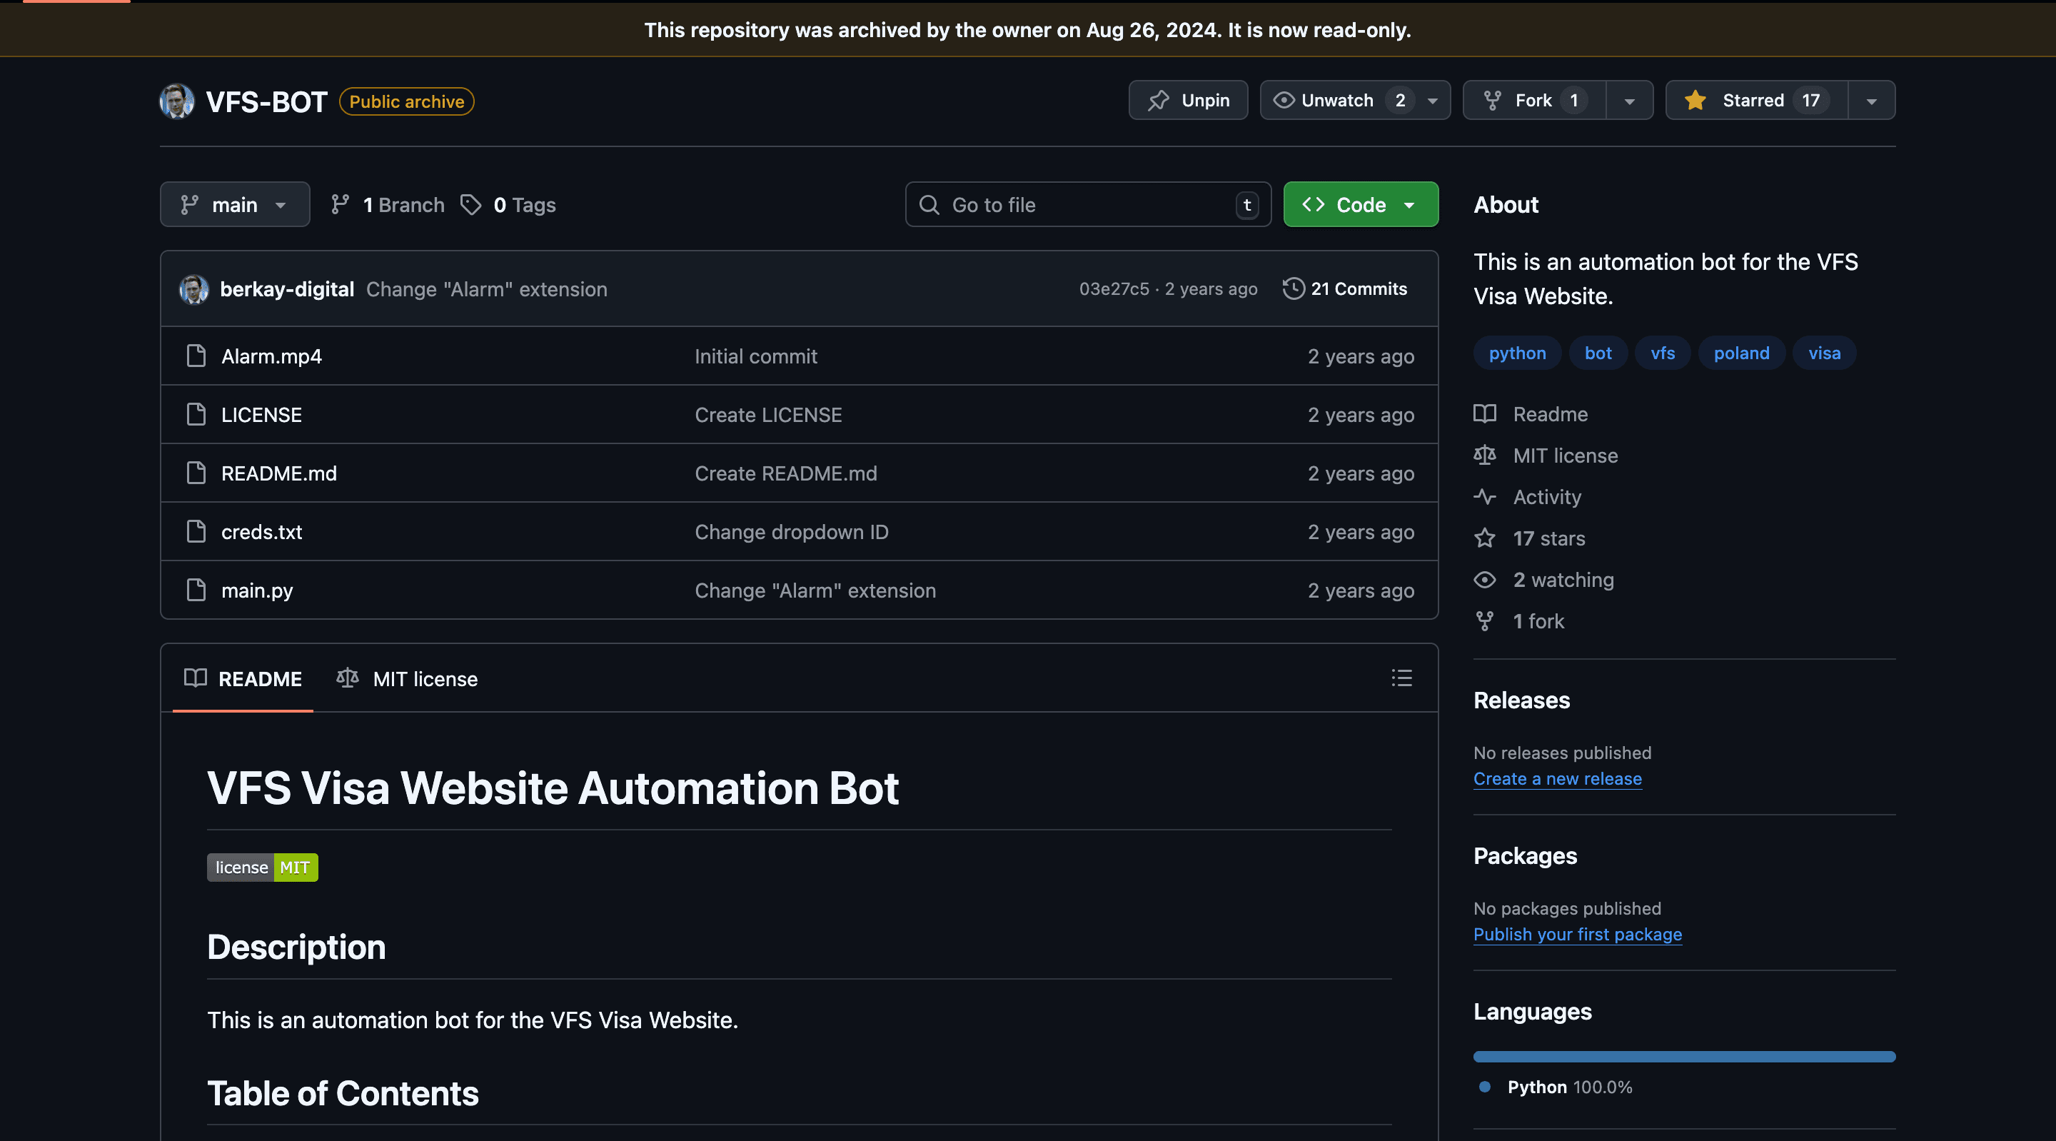Switch to the MIT license tab
2056x1141 pixels.
pos(408,679)
